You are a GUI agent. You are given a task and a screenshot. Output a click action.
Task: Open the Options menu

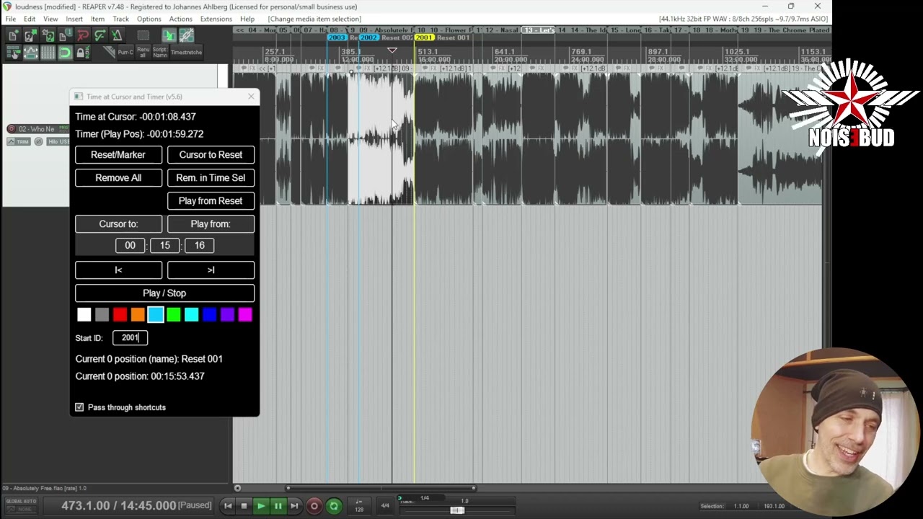point(149,19)
